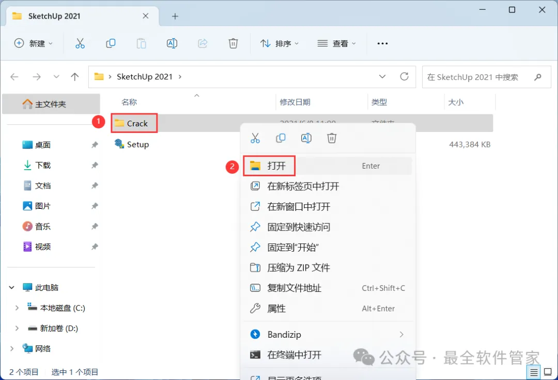Expand the 本地磁盘 (C:) node

click(17, 308)
